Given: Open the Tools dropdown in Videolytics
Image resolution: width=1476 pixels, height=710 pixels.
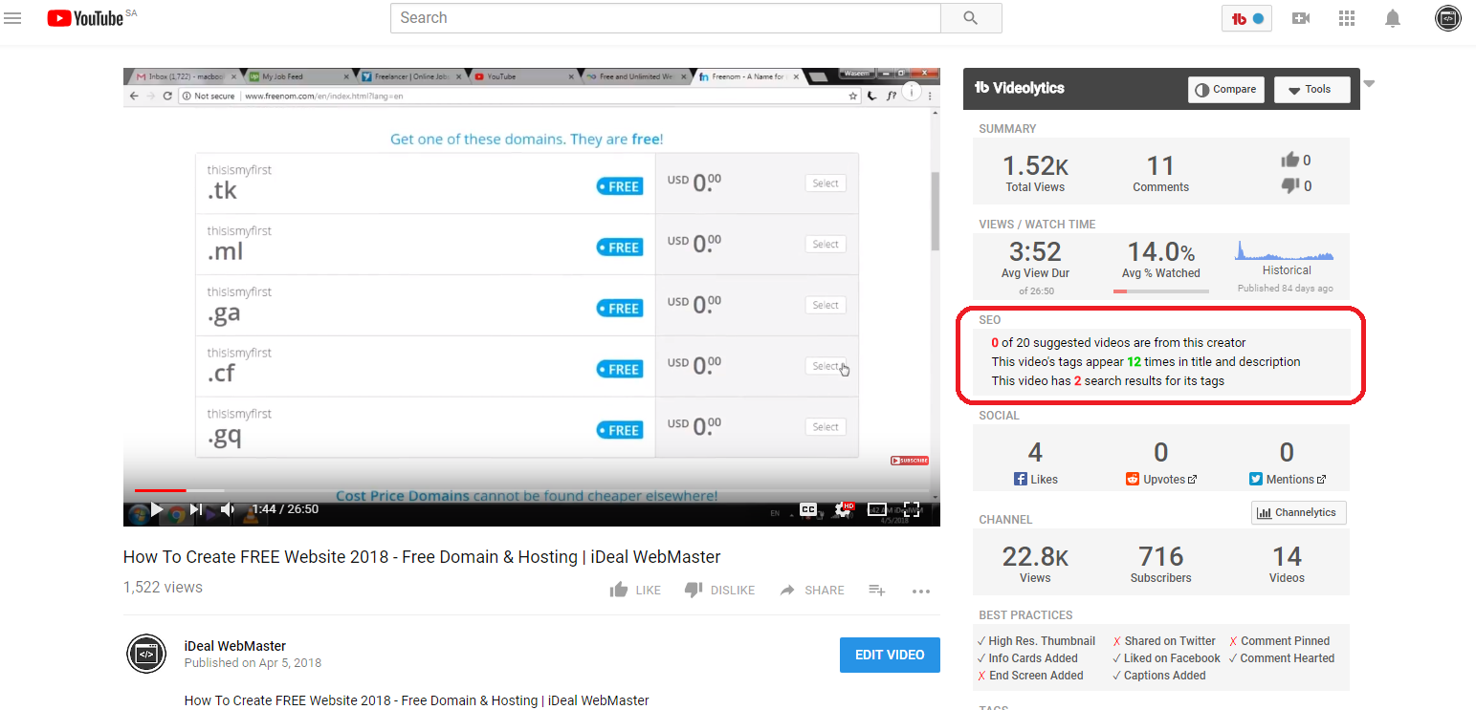Looking at the screenshot, I should tap(1311, 90).
